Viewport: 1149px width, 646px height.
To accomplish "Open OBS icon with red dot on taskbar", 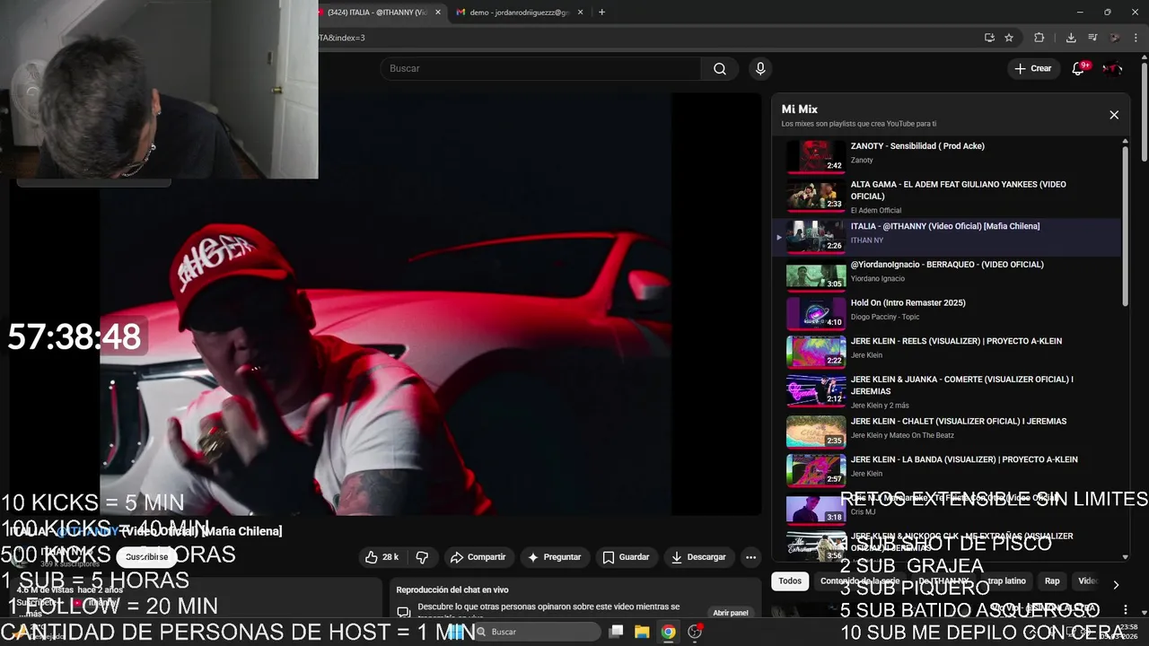I will pos(695,632).
